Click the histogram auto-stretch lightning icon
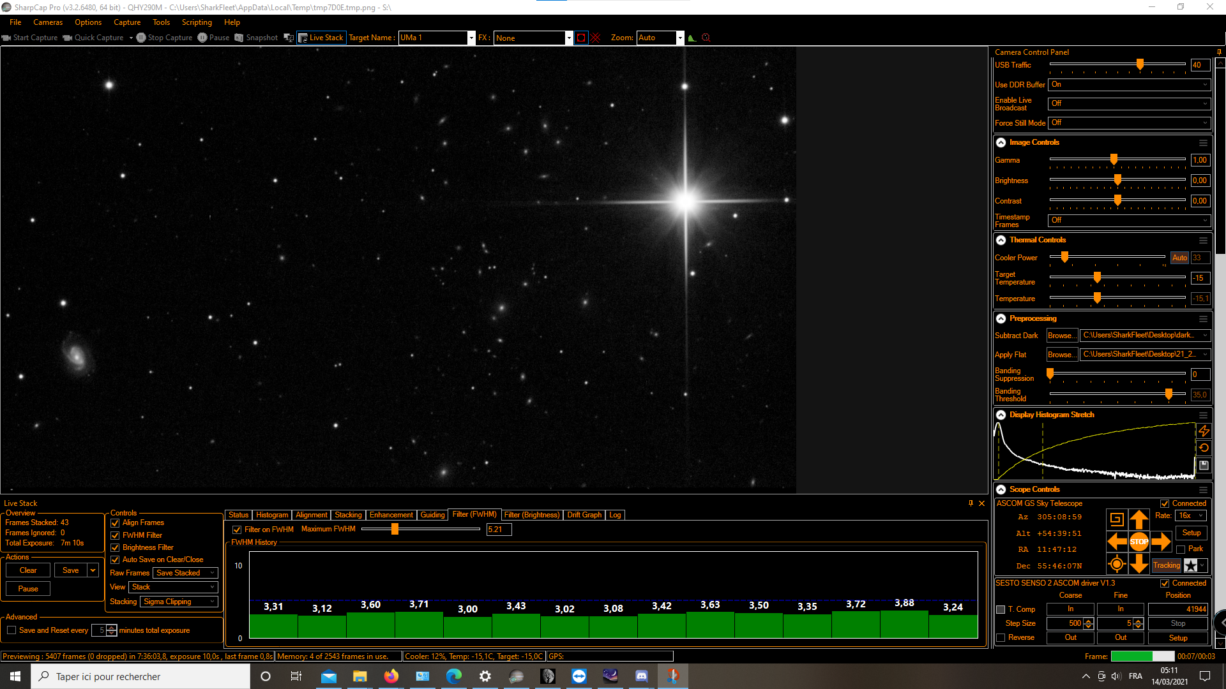Screen dimensions: 1226x689 click(1204, 431)
